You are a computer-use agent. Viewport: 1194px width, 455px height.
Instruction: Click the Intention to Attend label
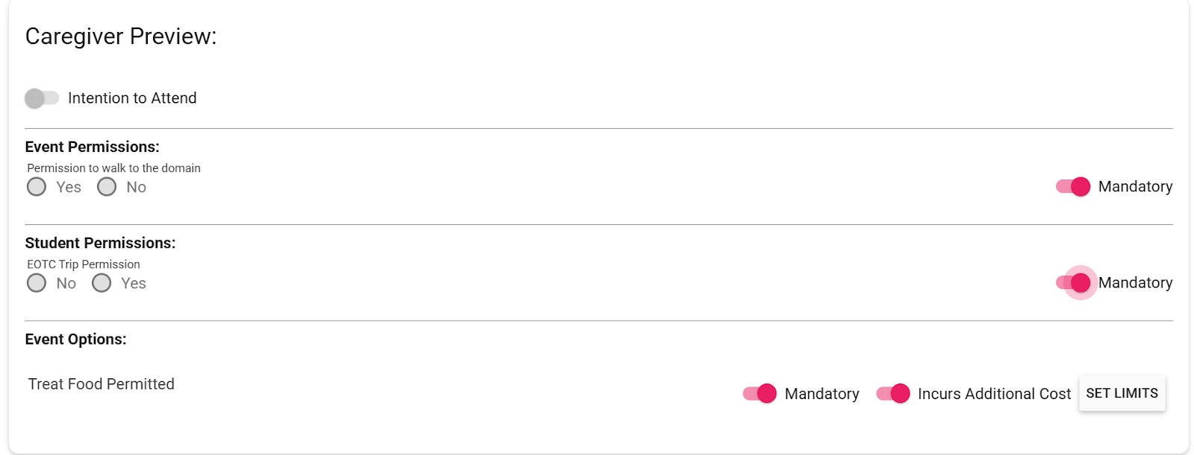(x=132, y=98)
